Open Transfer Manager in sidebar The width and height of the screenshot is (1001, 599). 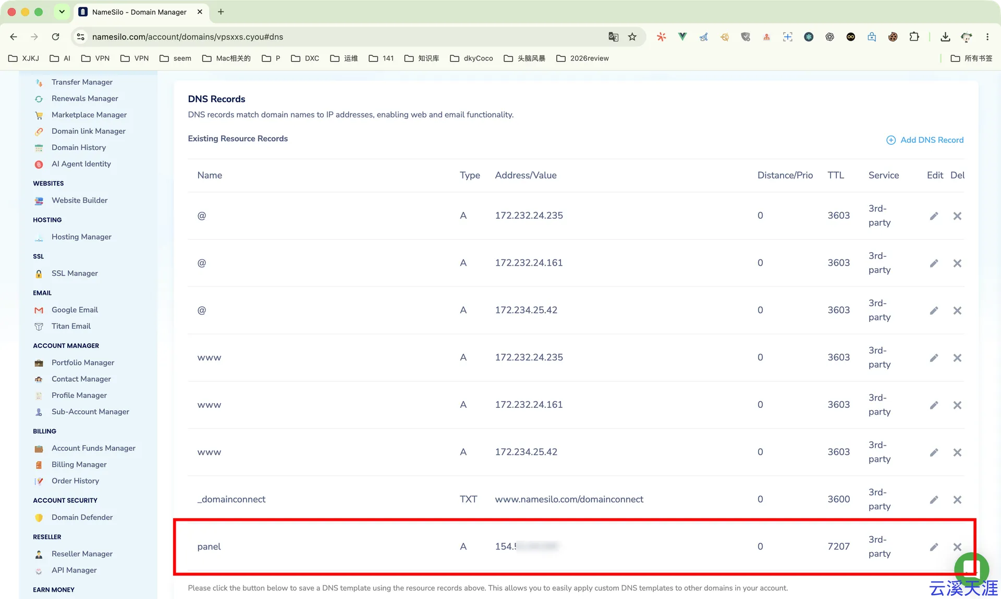[x=82, y=82]
